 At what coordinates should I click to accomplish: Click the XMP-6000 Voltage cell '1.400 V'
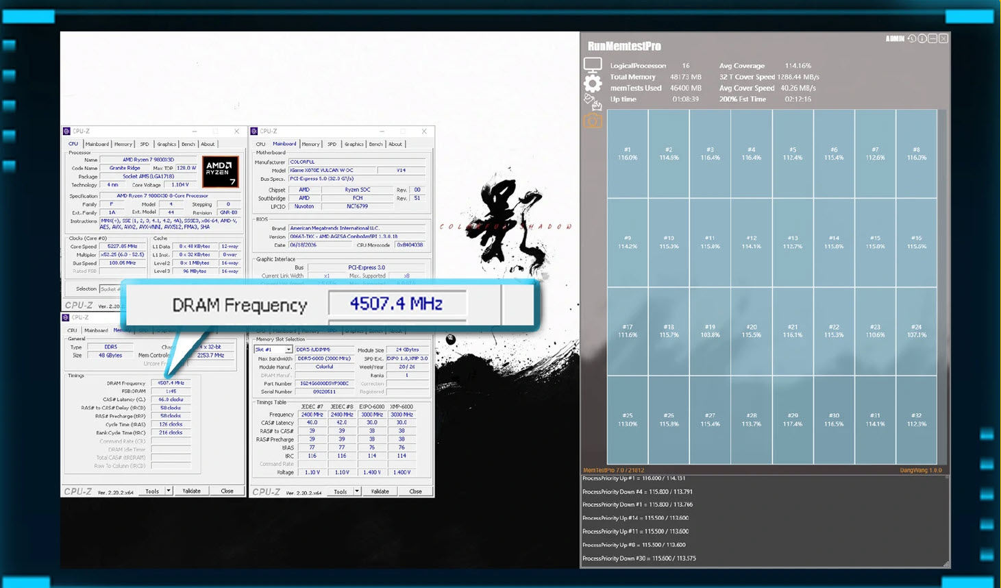[401, 472]
